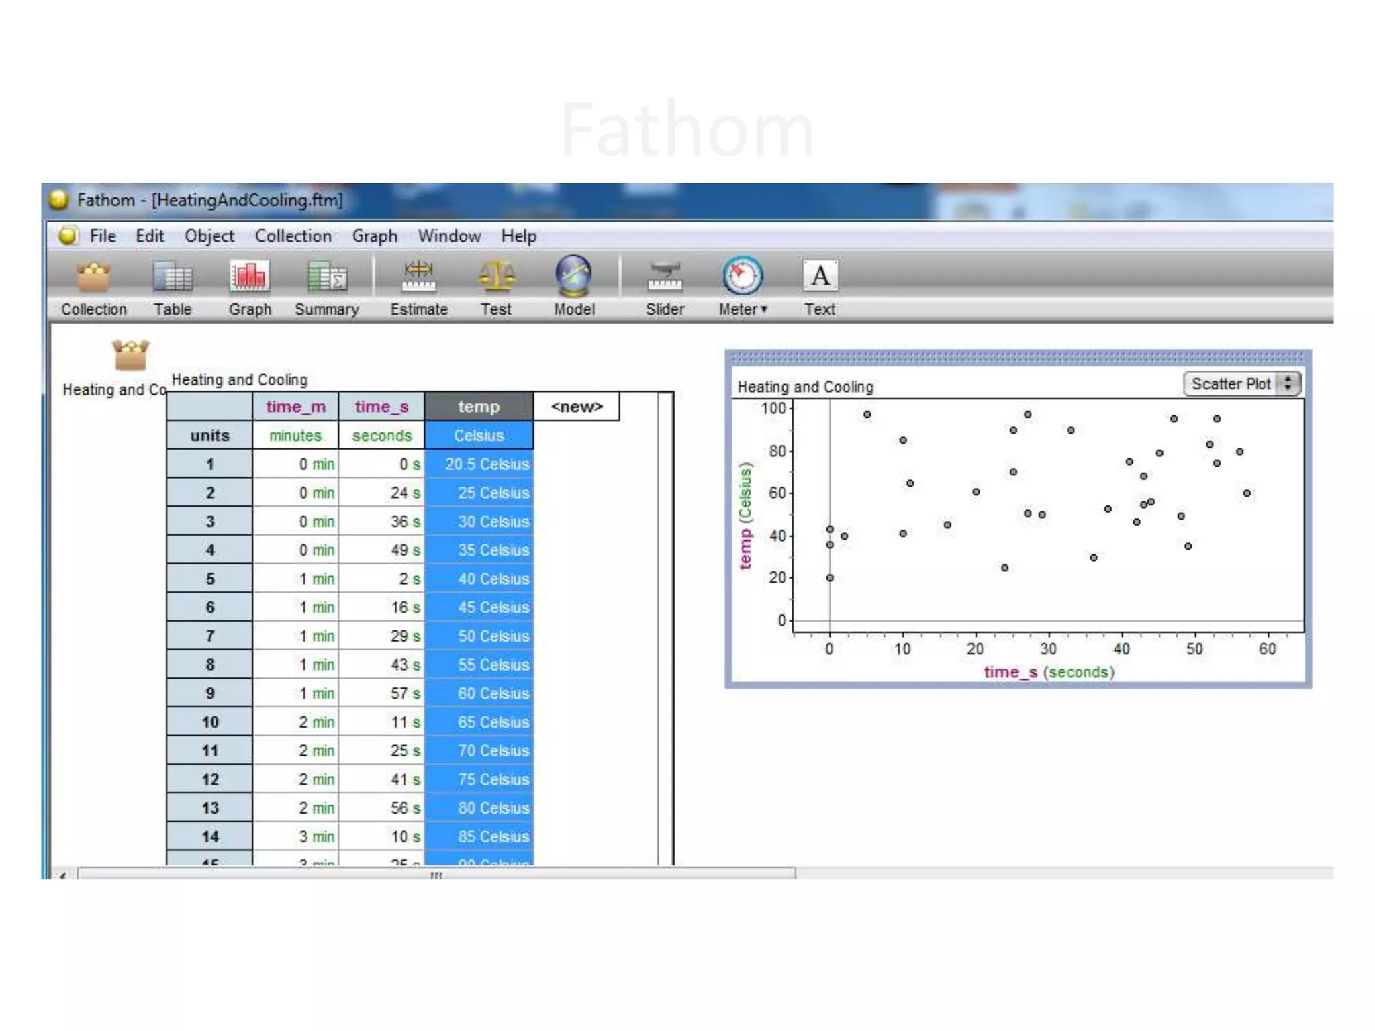1375x1031 pixels.
Task: Click the <new> attribute column header
Action: tap(576, 407)
